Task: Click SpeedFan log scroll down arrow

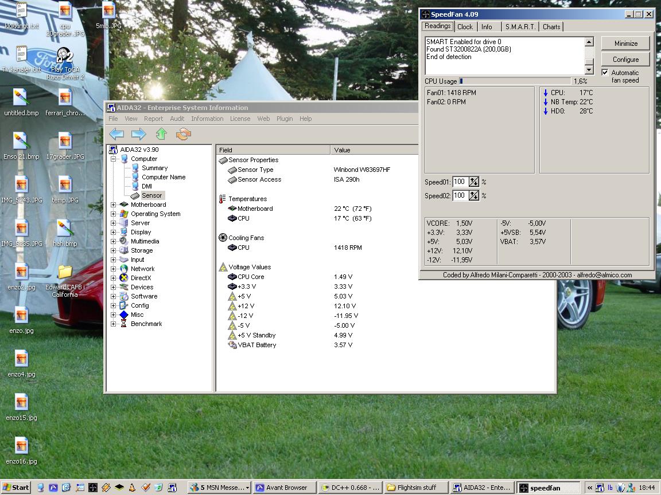Action: point(589,70)
